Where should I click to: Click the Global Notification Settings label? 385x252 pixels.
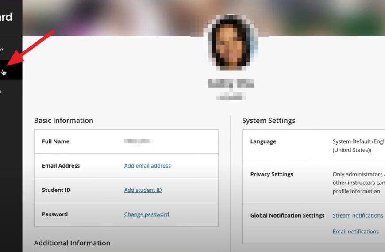287,215
